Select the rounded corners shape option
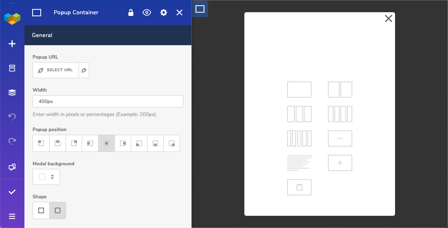448x228 pixels. coord(57,210)
